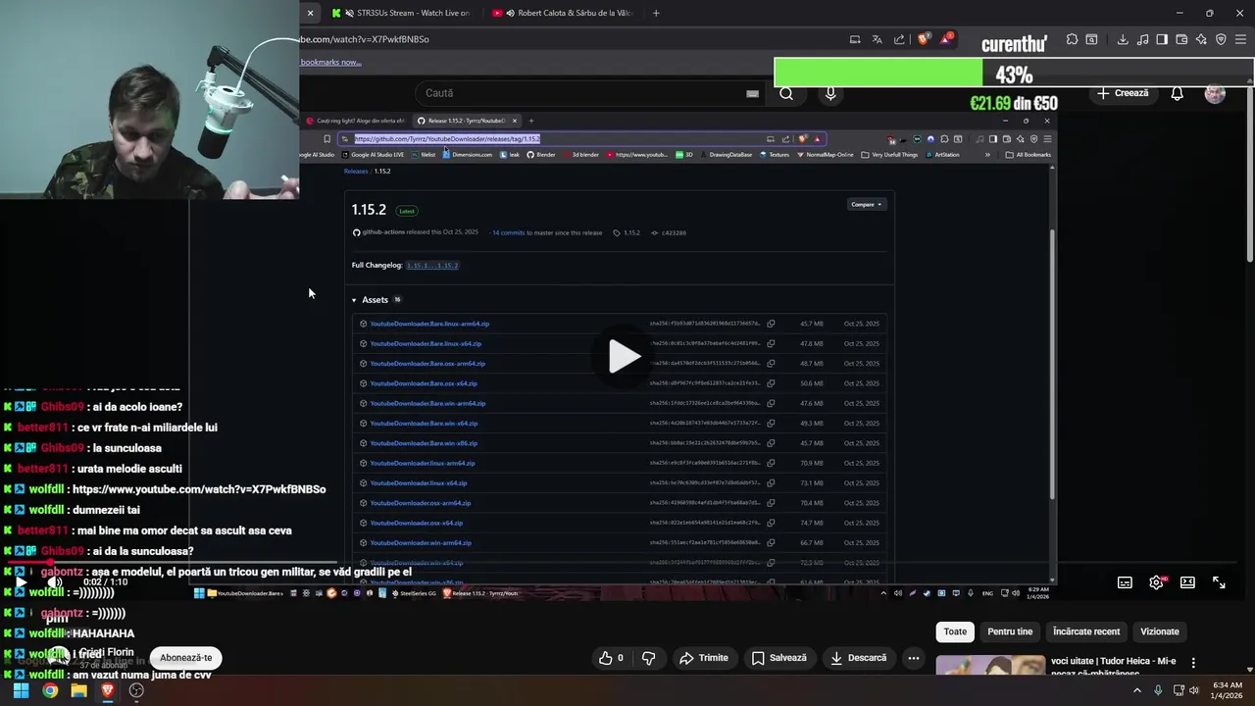1255x706 pixels.
Task: Select the Vizionate filter chip
Action: tap(1160, 631)
